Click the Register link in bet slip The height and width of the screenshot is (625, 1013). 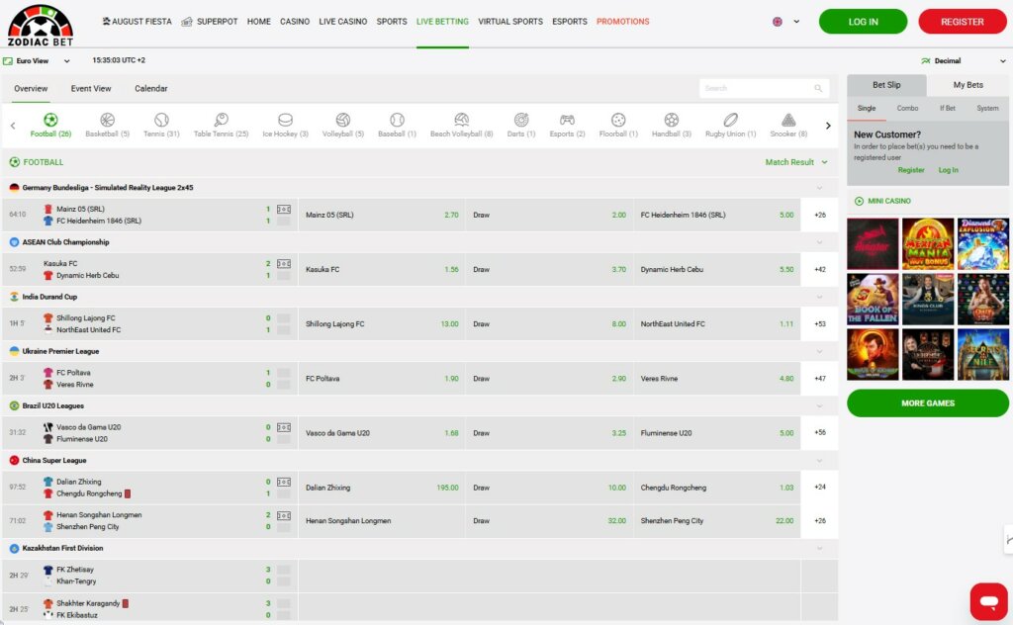(x=911, y=170)
